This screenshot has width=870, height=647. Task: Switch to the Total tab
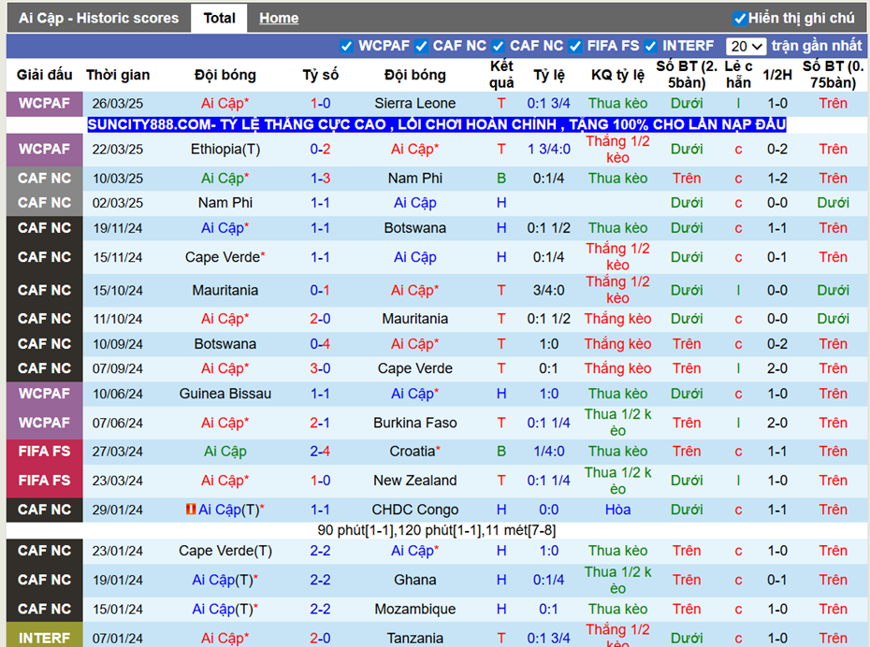(219, 19)
